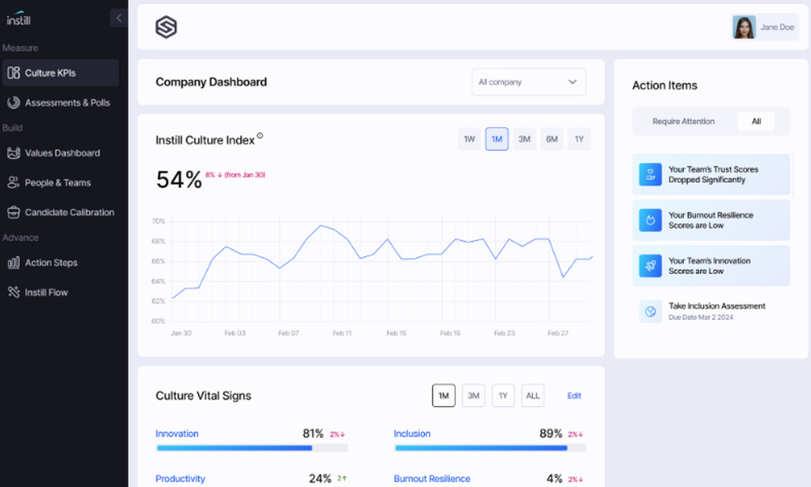
Task: Click the Instill logo in sidebar
Action: [19, 19]
